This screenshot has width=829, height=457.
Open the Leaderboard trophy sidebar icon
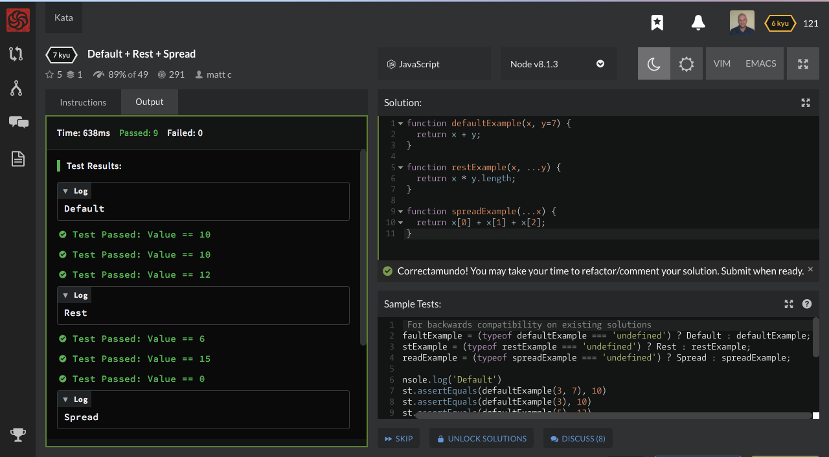tap(18, 435)
